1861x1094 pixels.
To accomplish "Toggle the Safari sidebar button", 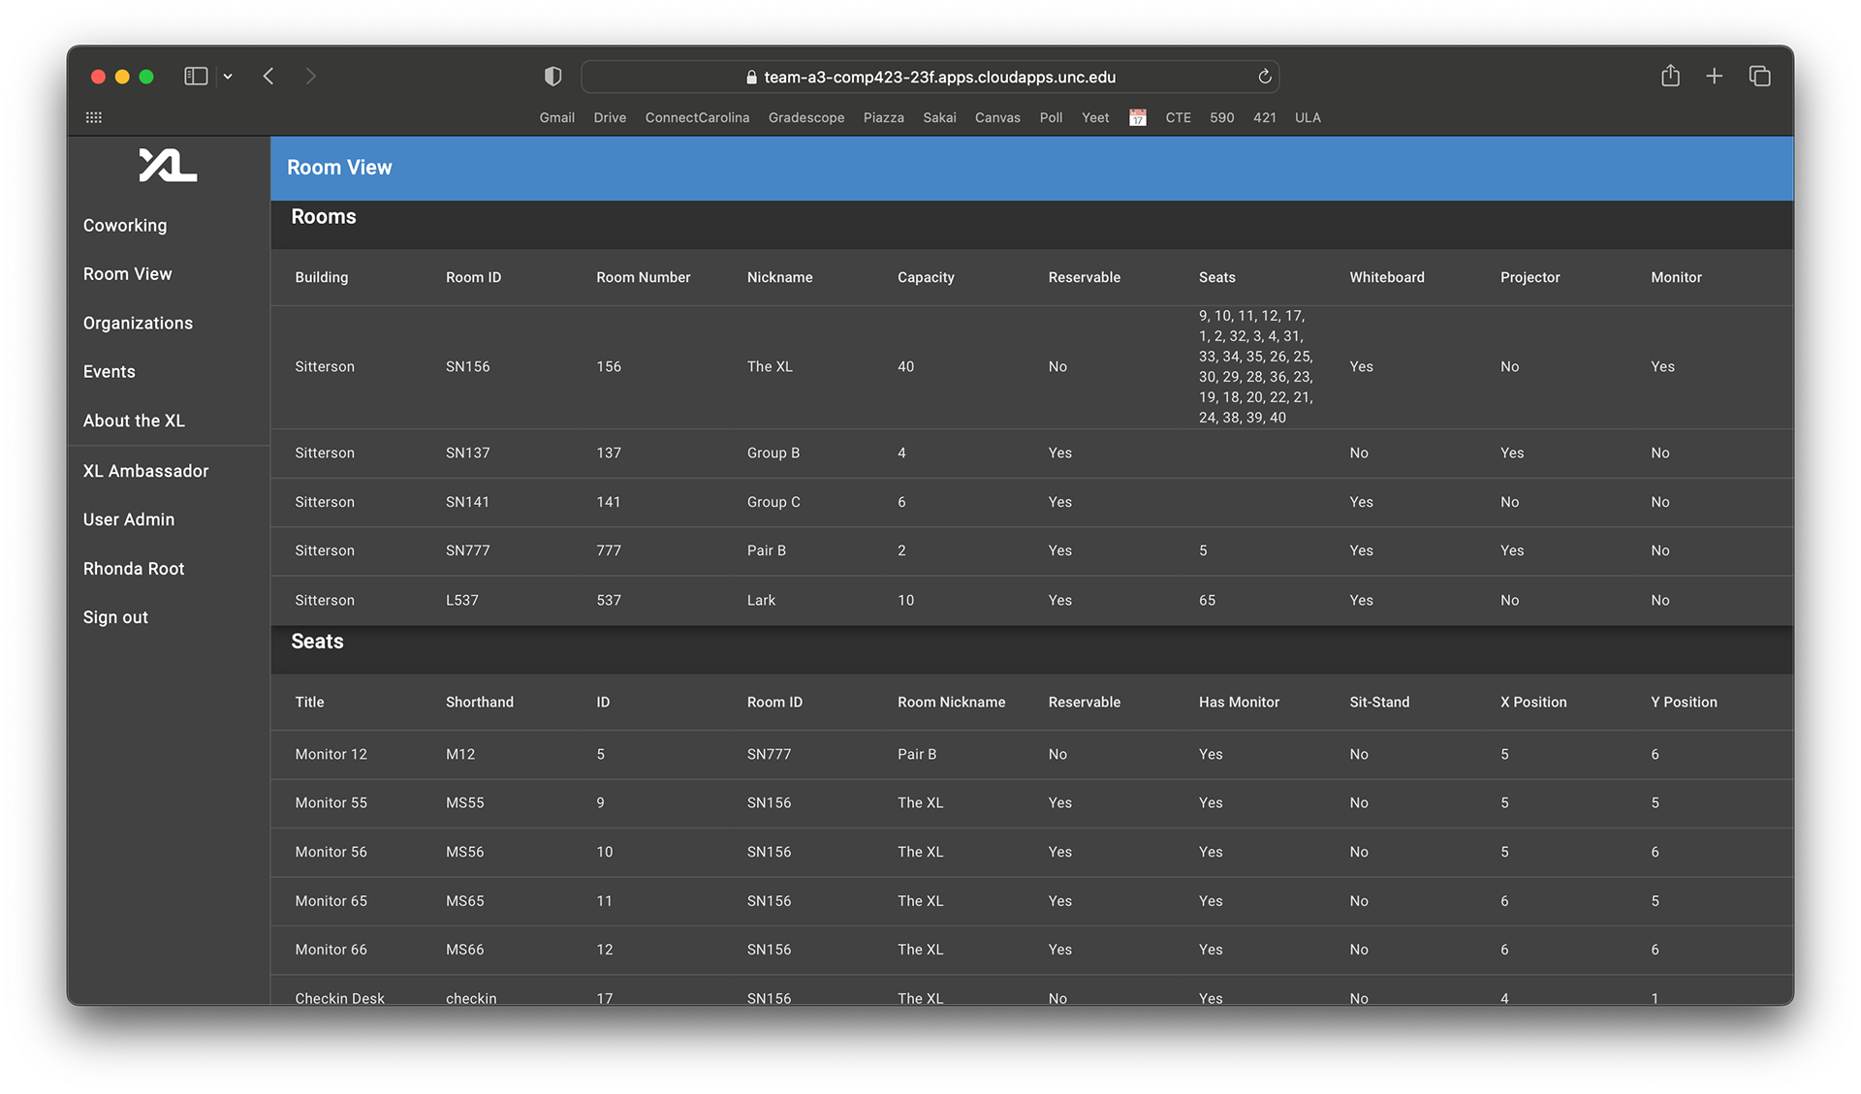I will click(x=196, y=77).
